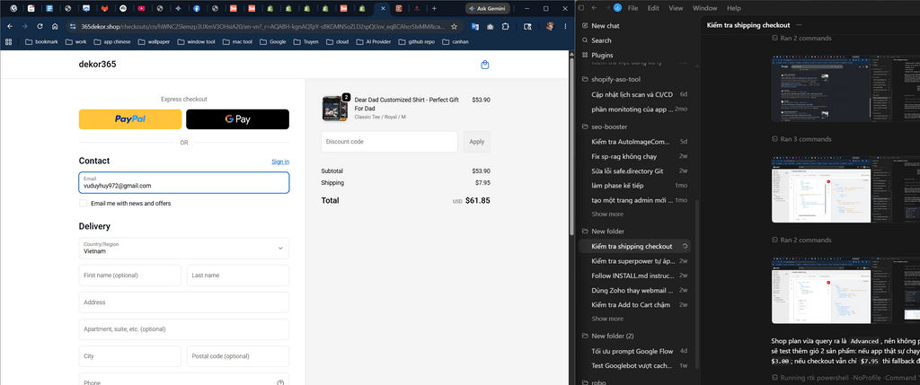Click the Sign in link
Image resolution: width=920 pixels, height=385 pixels.
[x=280, y=162]
